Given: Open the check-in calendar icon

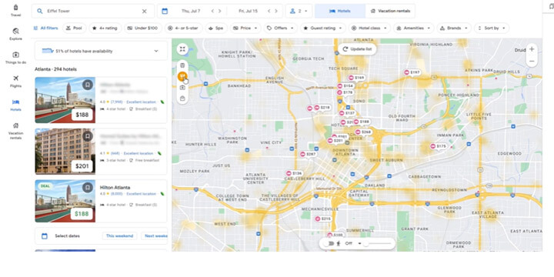Looking at the screenshot, I should pyautogui.click(x=165, y=11).
